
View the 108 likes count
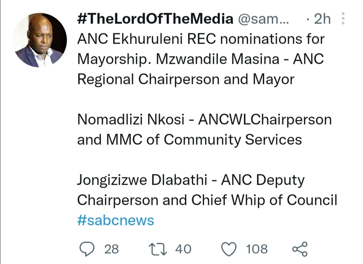pyautogui.click(x=257, y=249)
